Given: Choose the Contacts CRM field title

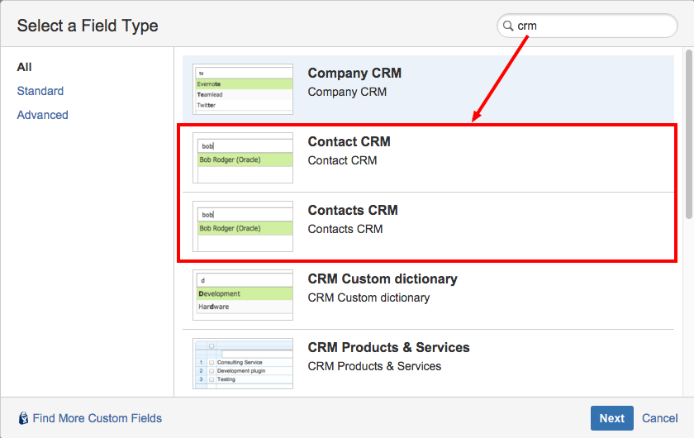Looking at the screenshot, I should click(352, 210).
